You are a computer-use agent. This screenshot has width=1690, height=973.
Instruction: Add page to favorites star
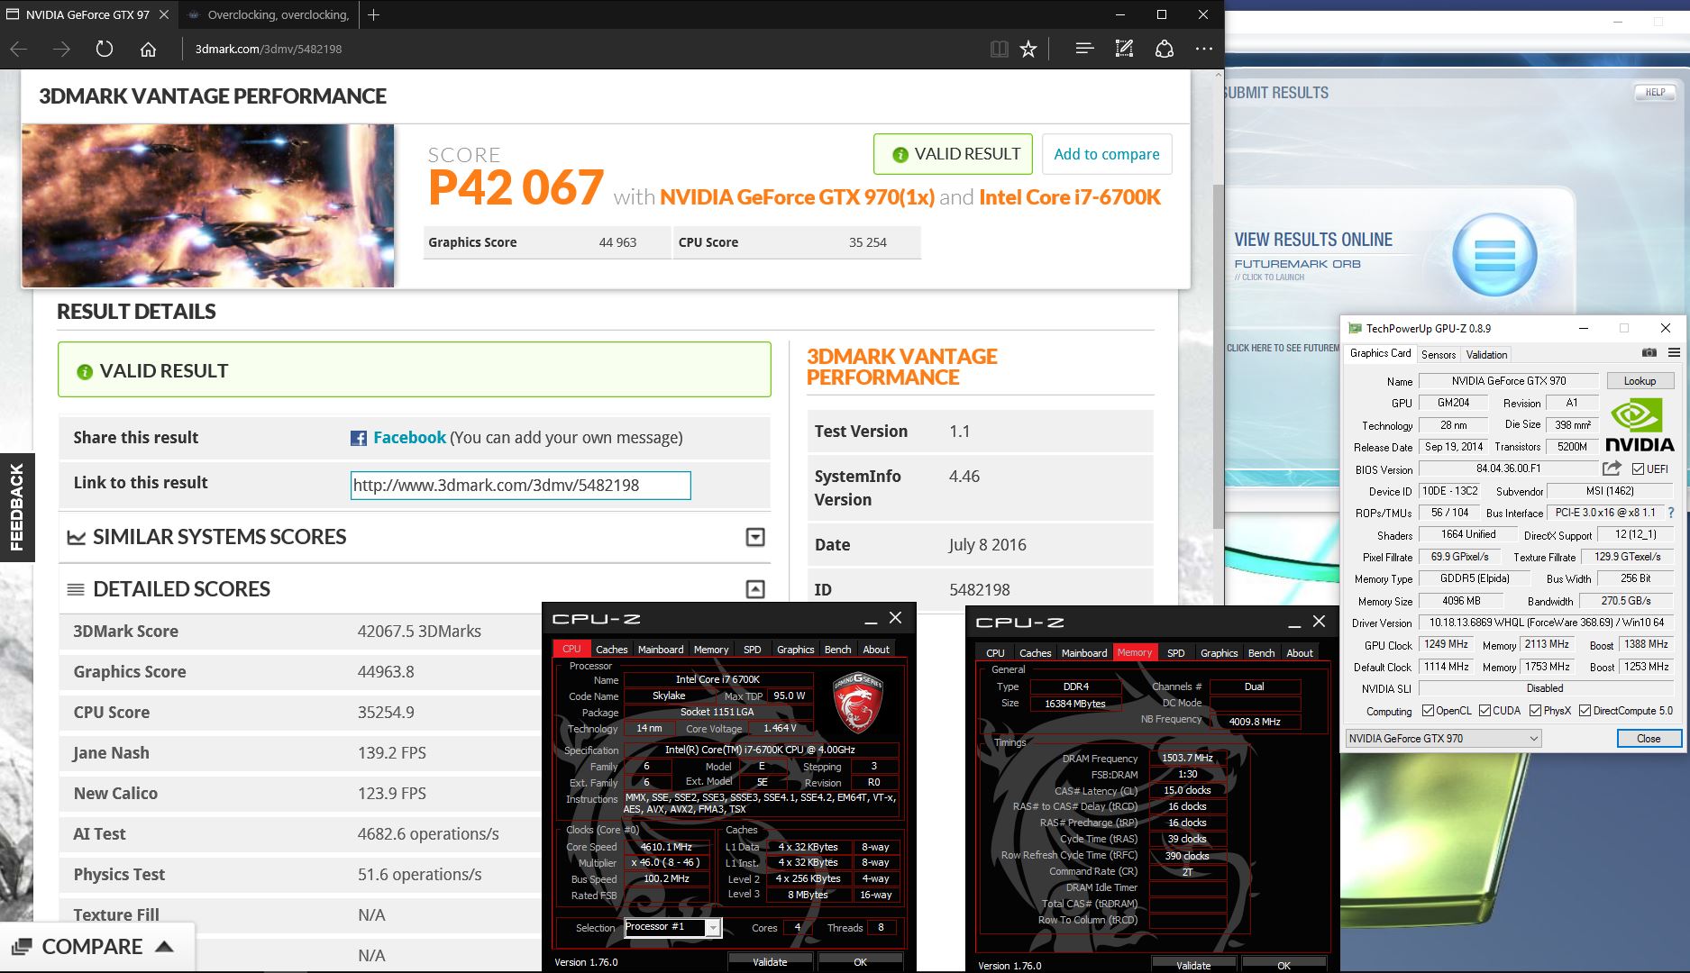click(1028, 49)
